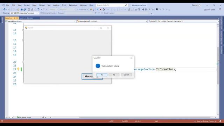
Task: Click the Col 122 status bar entry
Action: click(x=125, y=121)
